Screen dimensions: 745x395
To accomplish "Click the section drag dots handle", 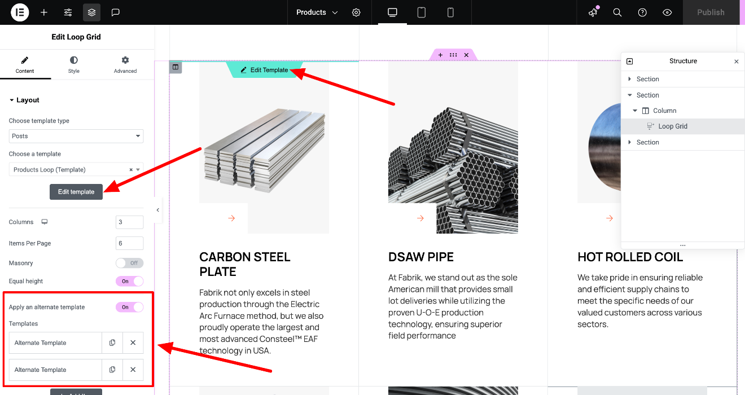I will click(x=453, y=55).
